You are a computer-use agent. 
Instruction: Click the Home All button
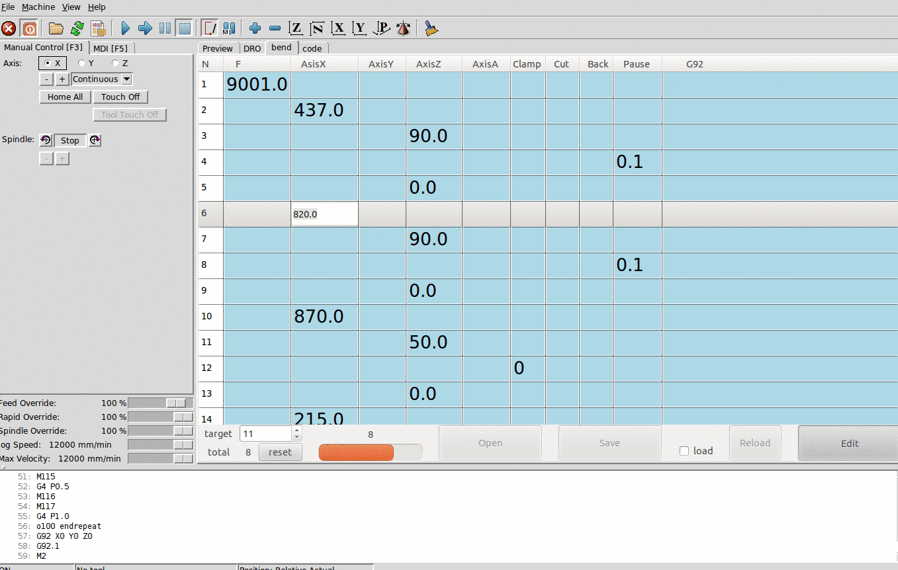[x=65, y=97]
